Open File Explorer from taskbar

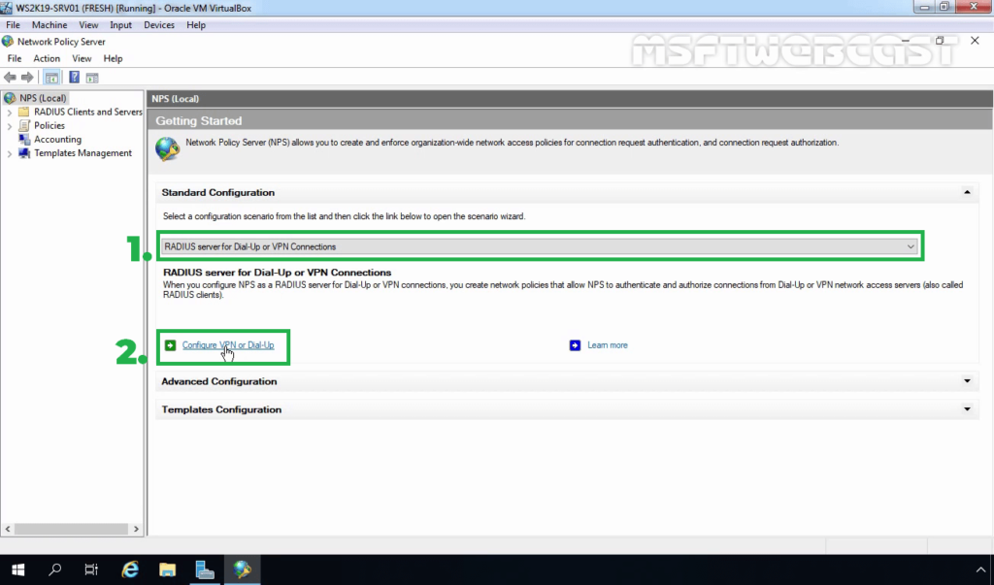pos(167,569)
